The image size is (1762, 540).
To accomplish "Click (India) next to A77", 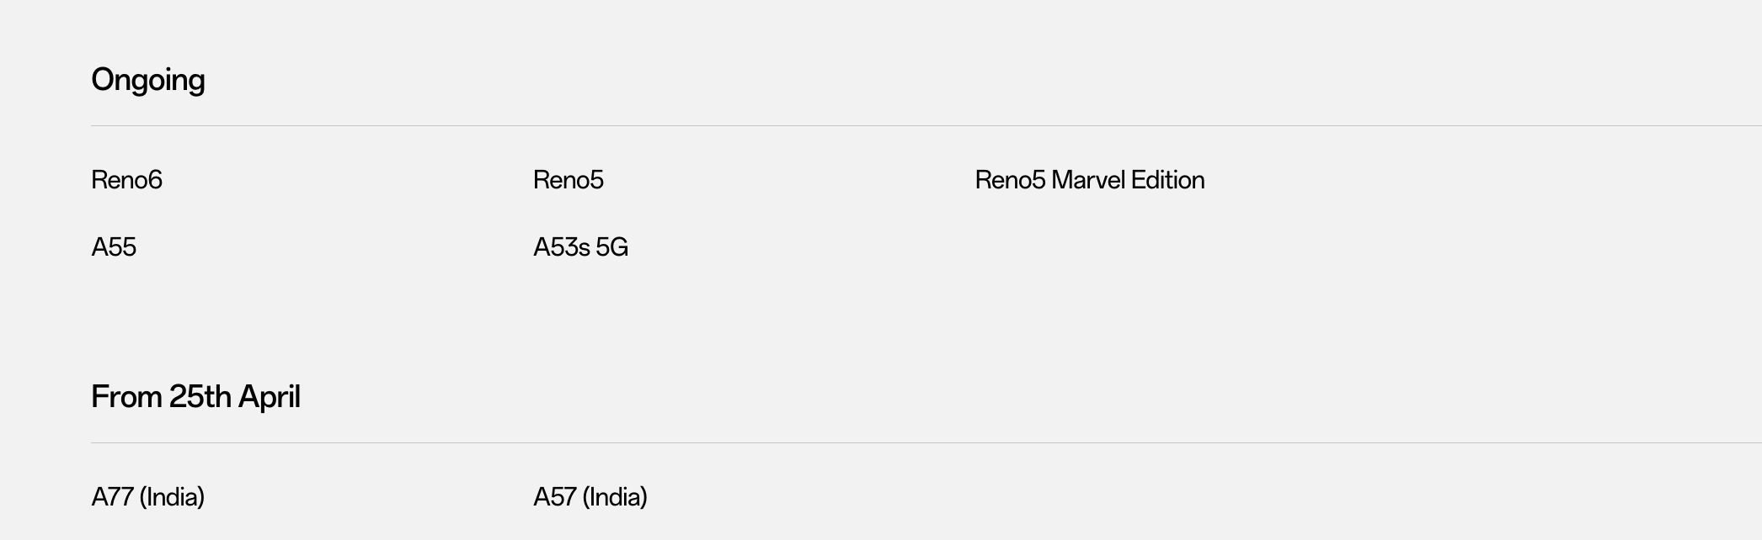I will point(172,497).
